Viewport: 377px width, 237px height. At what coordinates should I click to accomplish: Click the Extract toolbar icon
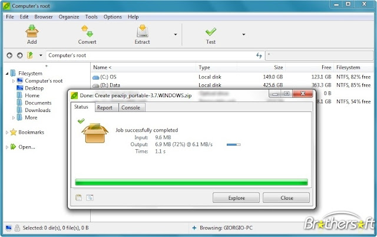pyautogui.click(x=143, y=31)
